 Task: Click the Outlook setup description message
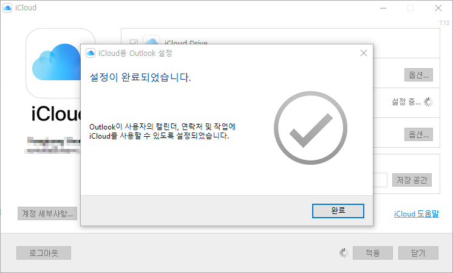click(x=162, y=131)
